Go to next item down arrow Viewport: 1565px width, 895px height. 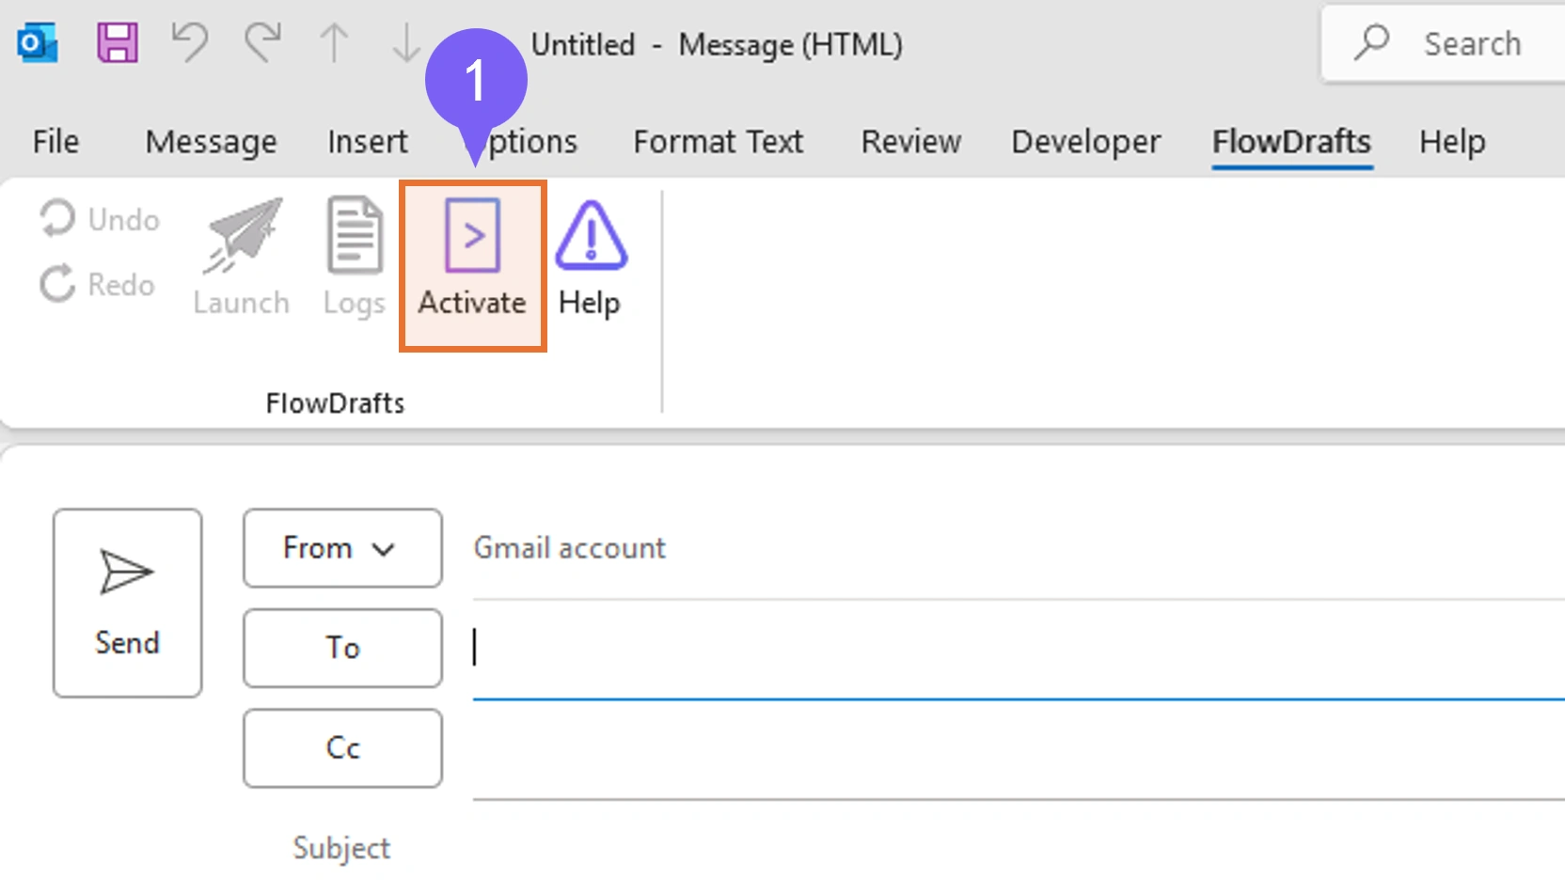tap(406, 43)
